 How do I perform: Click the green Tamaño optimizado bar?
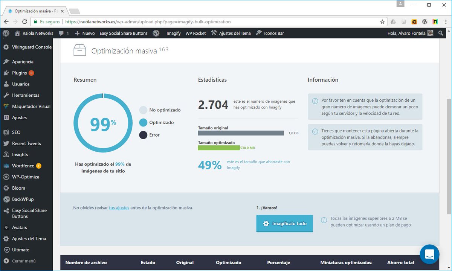(x=219, y=148)
